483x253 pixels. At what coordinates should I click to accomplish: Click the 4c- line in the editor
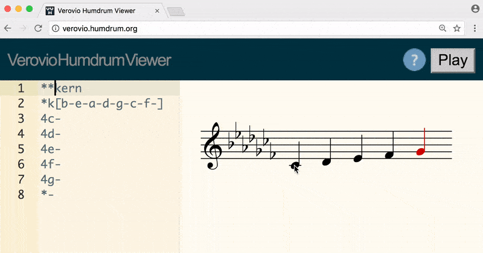51,119
